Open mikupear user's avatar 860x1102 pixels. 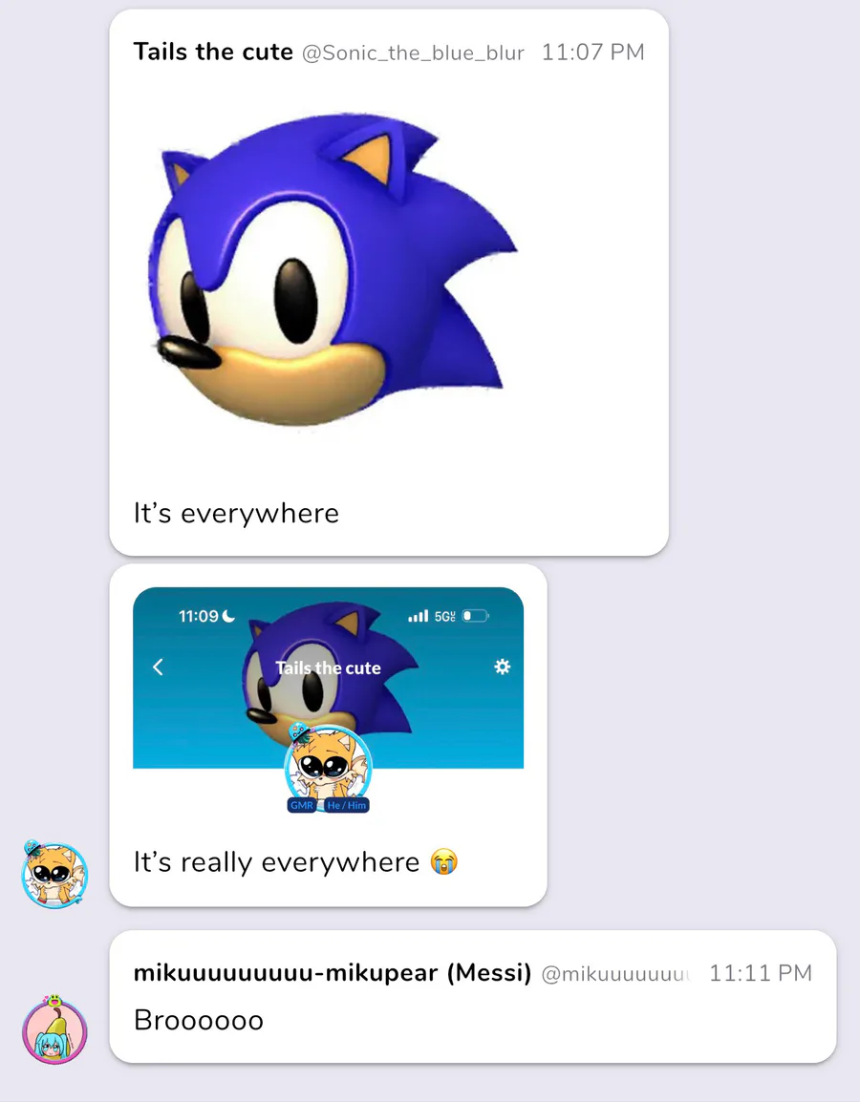click(54, 1029)
